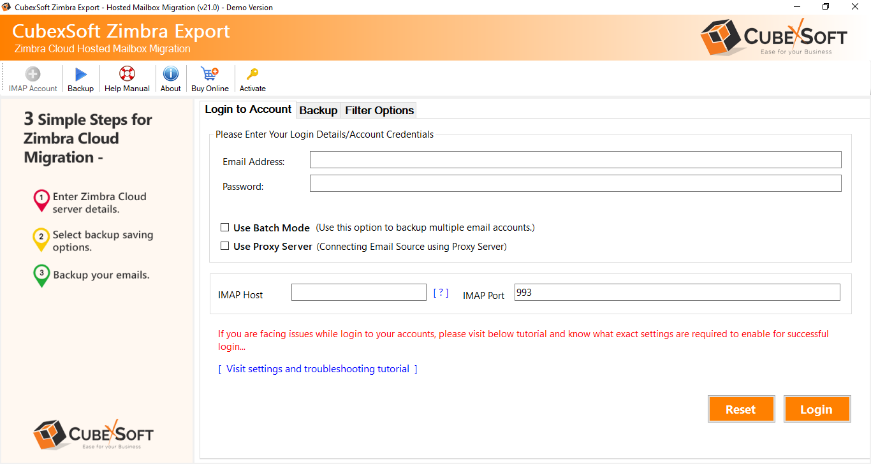
Task: Click the CubexSoft app icon in title bar
Action: [7, 7]
